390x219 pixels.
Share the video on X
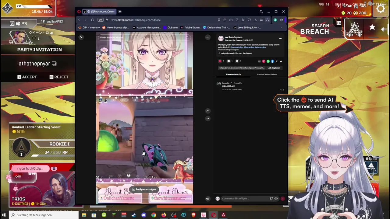pyautogui.click(x=277, y=61)
